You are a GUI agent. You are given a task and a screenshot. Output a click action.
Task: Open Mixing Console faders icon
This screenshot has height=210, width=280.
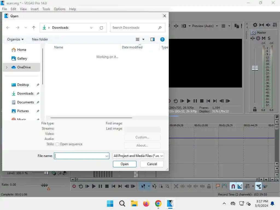[275, 25]
